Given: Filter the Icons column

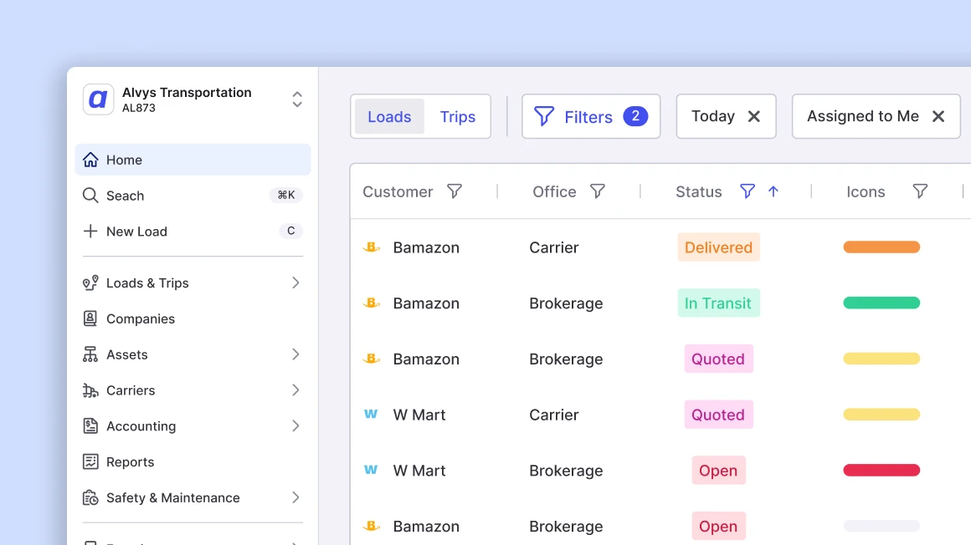Looking at the screenshot, I should pyautogui.click(x=920, y=191).
